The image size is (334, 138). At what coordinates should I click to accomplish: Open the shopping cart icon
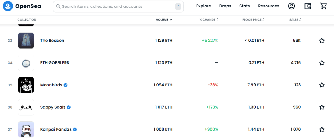pos(324,6)
